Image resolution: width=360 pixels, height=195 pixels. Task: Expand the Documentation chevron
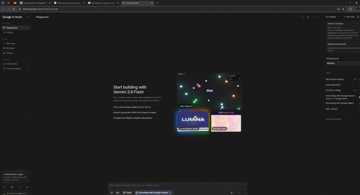click(x=28, y=69)
